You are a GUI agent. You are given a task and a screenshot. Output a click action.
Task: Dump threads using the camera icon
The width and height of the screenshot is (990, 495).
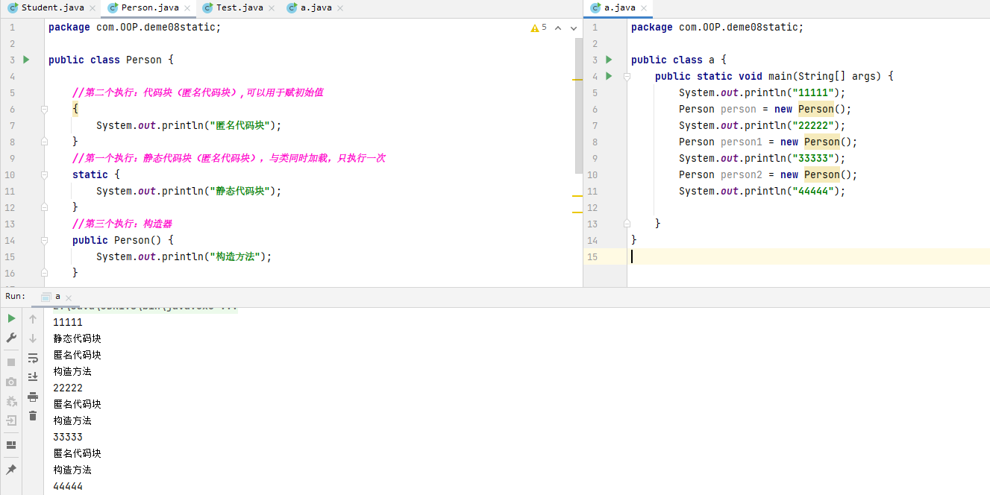click(11, 382)
